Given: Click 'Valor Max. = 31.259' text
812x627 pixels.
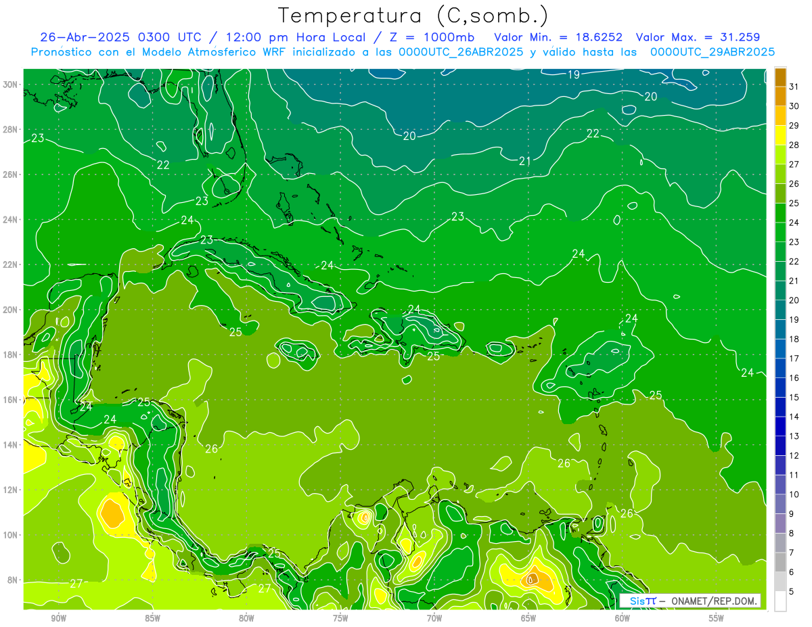Looking at the screenshot, I should 698,37.
